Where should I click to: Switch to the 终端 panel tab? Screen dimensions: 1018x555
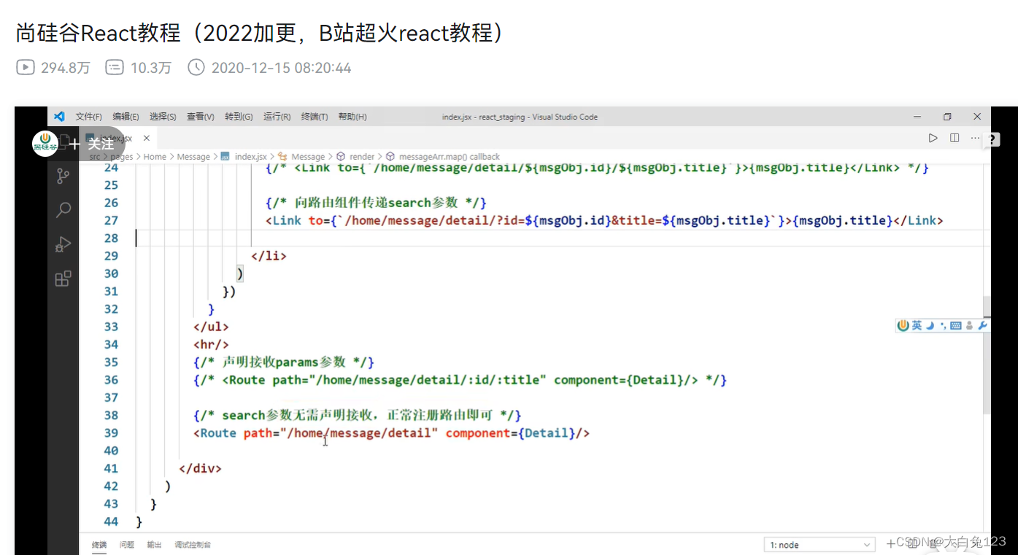tap(99, 545)
